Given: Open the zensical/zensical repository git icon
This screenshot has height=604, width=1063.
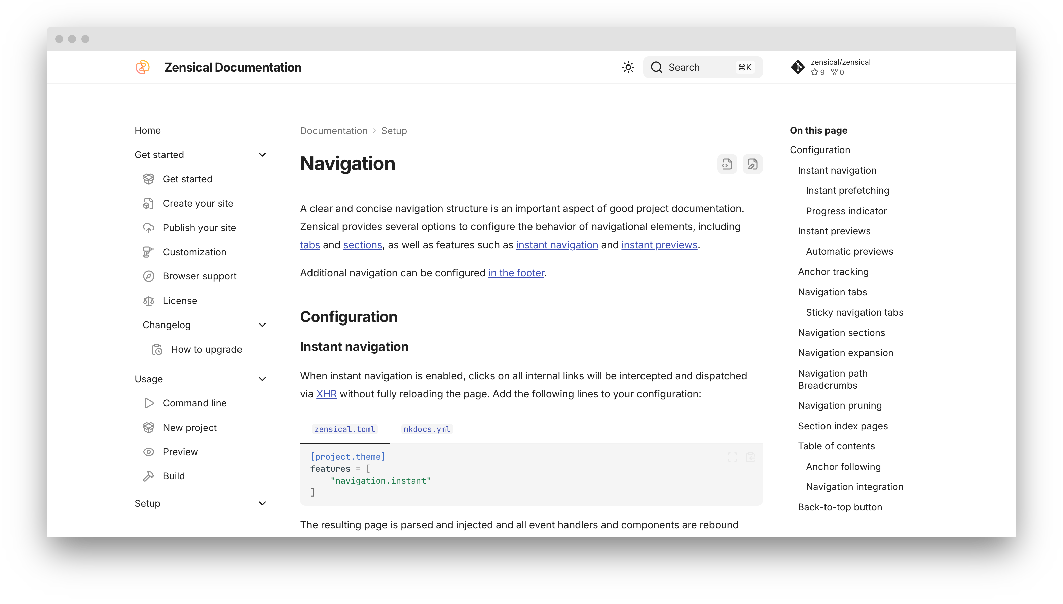Looking at the screenshot, I should 798,67.
